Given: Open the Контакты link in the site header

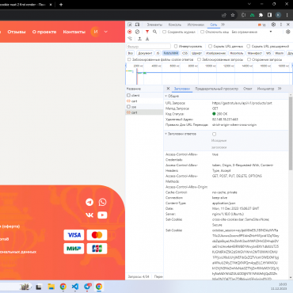Looking at the screenshot, I should [74, 32].
